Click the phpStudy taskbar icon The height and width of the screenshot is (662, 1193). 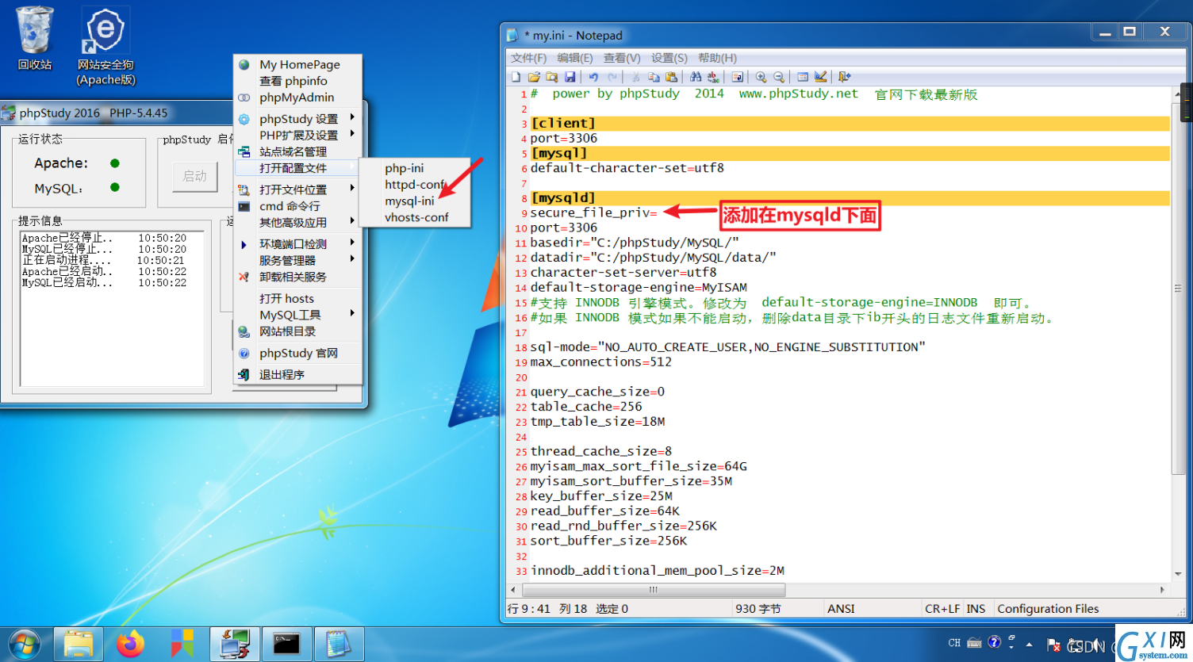tap(235, 644)
